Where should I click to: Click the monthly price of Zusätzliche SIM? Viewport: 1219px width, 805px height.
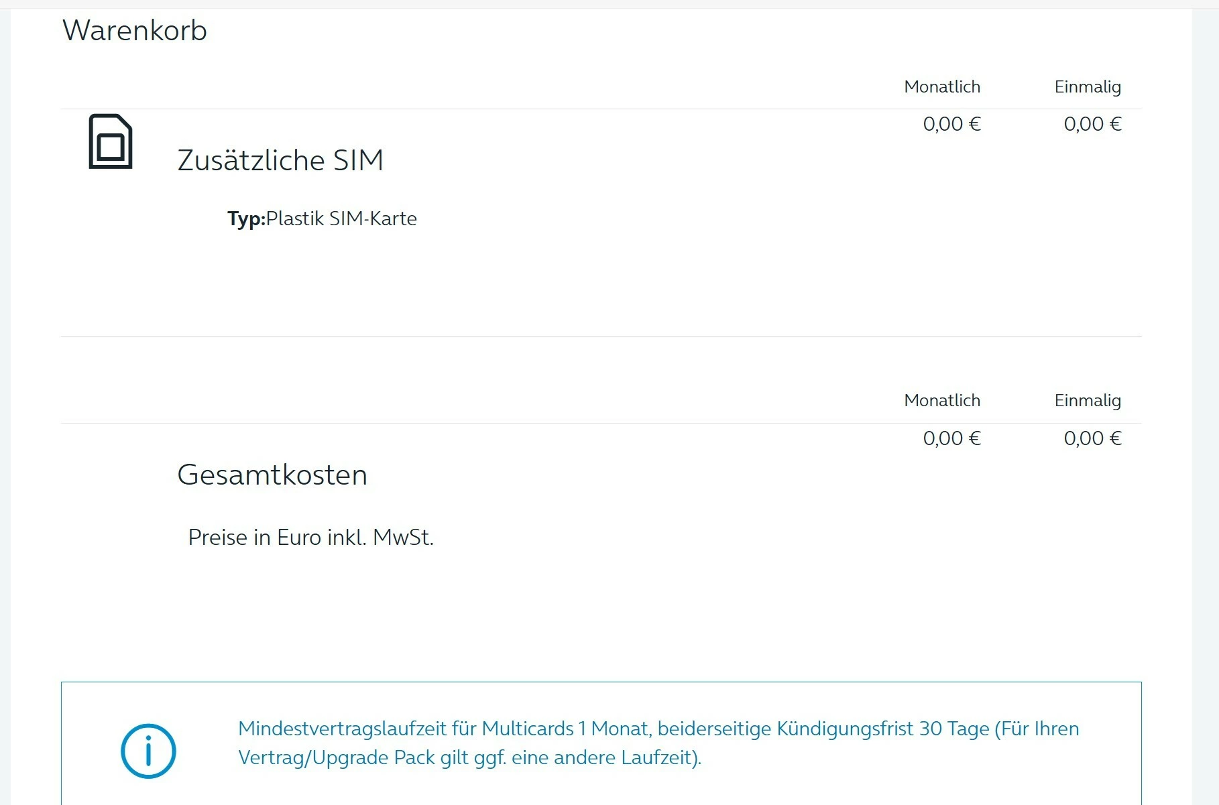coord(951,124)
